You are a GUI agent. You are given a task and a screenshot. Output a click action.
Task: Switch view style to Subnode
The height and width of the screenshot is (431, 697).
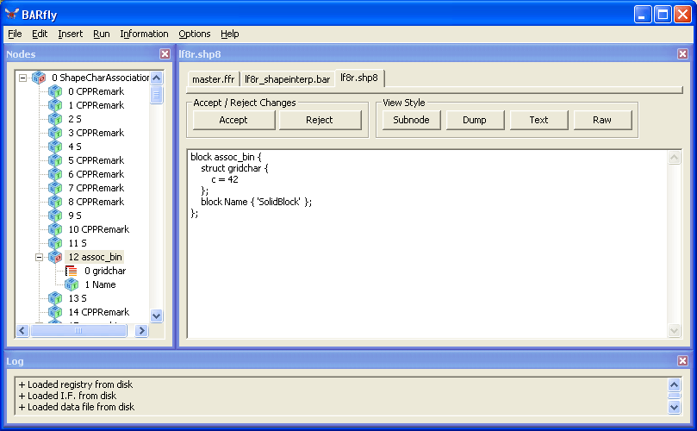click(411, 120)
